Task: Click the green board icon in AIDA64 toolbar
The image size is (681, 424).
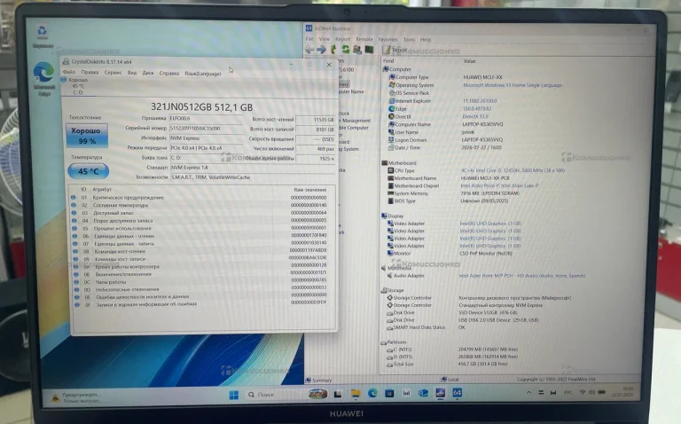Action: (369, 50)
